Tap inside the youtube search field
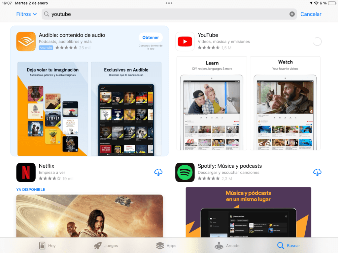 point(99,14)
